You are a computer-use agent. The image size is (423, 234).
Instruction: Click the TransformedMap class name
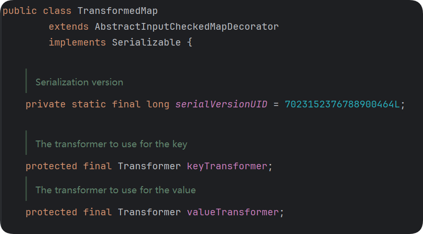[117, 11]
